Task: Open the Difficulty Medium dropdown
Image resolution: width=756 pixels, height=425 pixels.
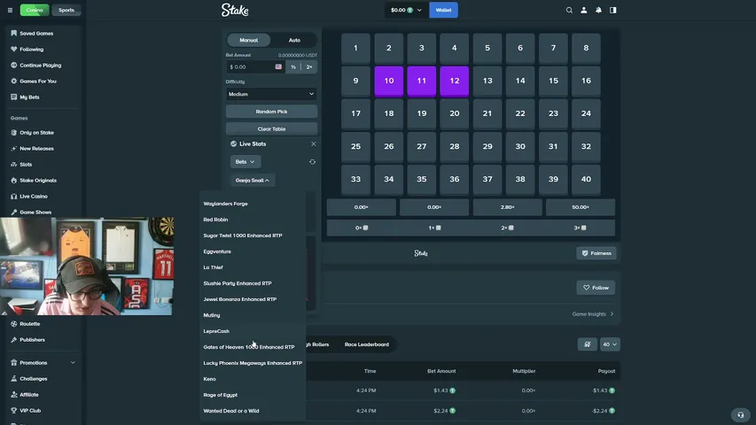Action: tap(271, 94)
